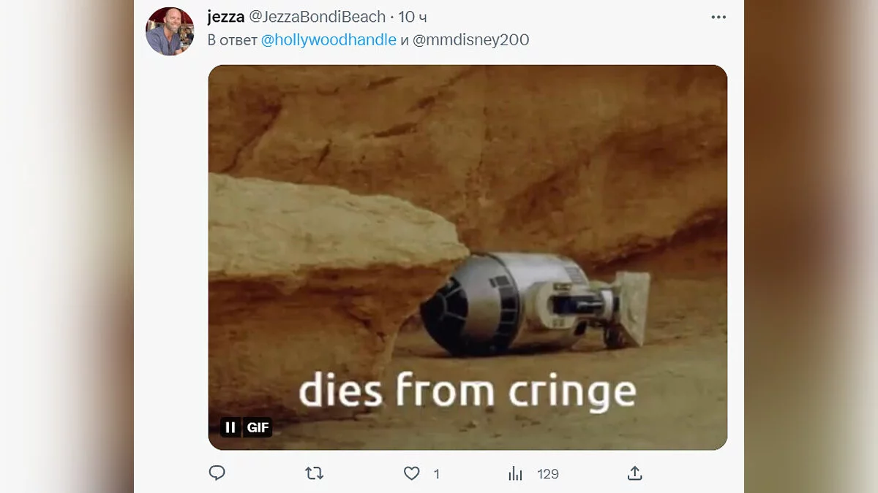Click the share upload icon
Image resolution: width=878 pixels, height=493 pixels.
tap(634, 473)
